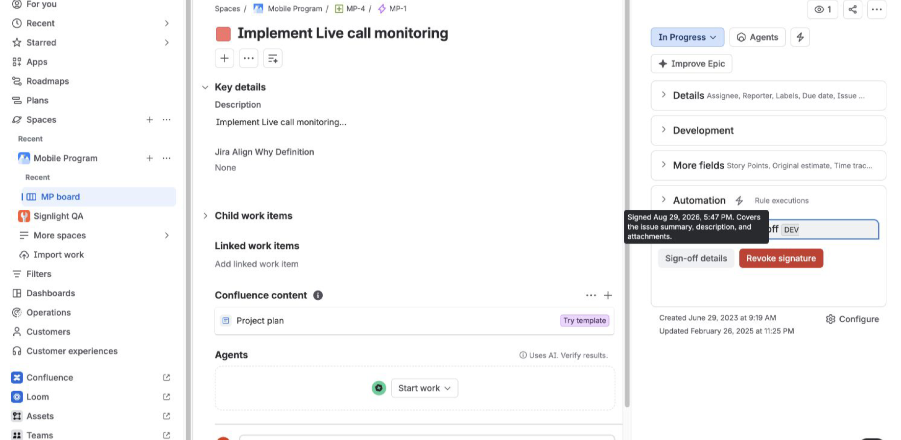Open Spaces more options menu
Image resolution: width=901 pixels, height=440 pixels.
[166, 120]
